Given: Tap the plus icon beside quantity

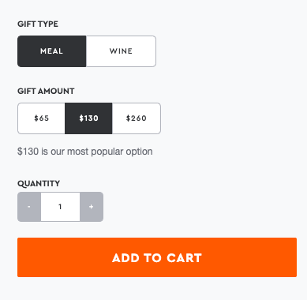Looking at the screenshot, I should tap(92, 207).
